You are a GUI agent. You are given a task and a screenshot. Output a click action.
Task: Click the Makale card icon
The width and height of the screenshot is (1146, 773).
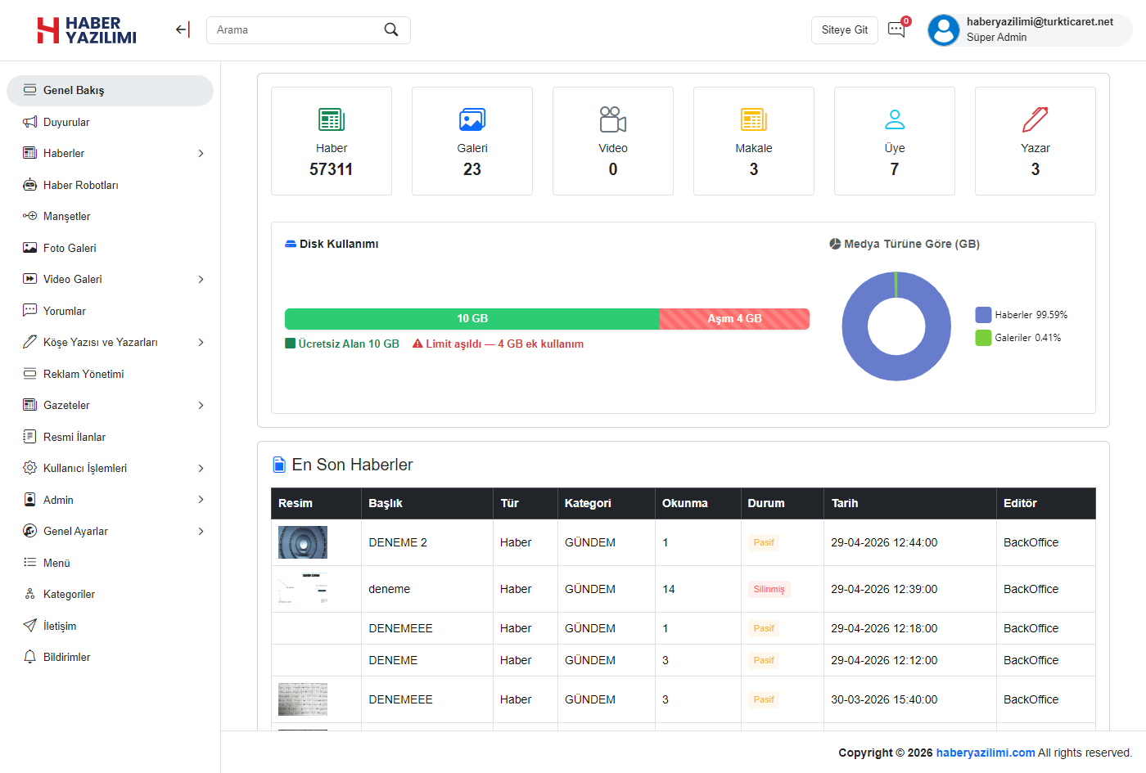click(x=754, y=119)
